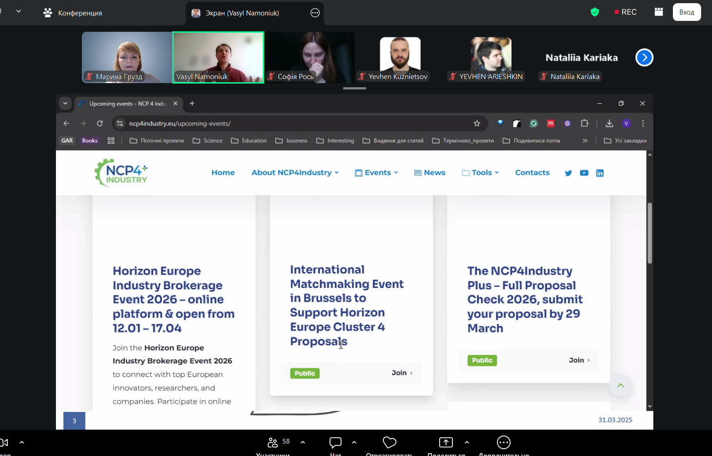This screenshot has width=712, height=456.
Task: Click Join on International Matchmaking Event card
Action: pos(402,373)
